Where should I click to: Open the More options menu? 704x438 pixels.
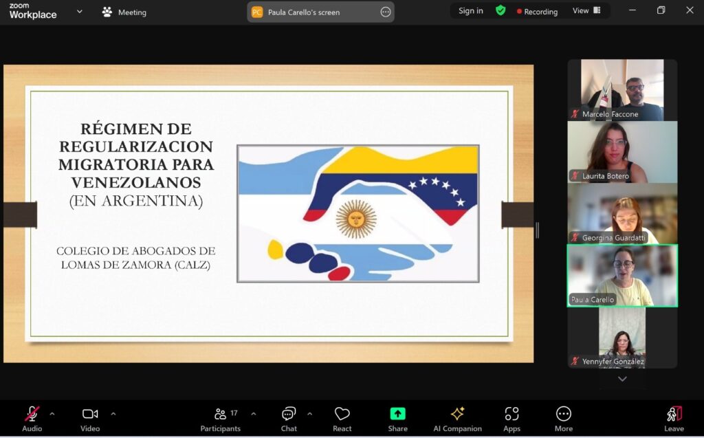click(x=564, y=419)
